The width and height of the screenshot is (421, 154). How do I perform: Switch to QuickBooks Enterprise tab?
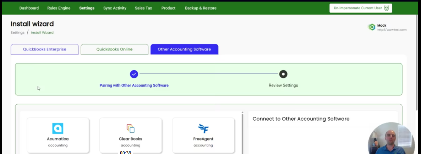point(45,49)
